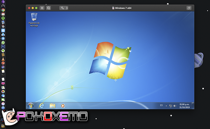The image size is (210, 129).
Task: Open Google Chrome in the Dock
Action: [x=3, y=10]
